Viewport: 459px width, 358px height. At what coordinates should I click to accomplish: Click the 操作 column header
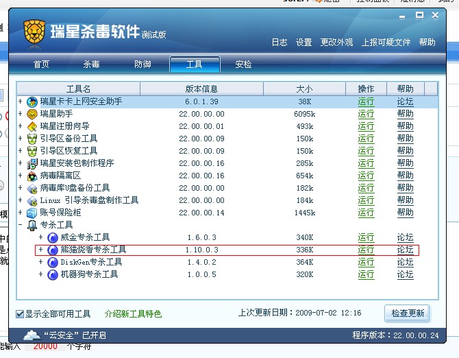click(367, 88)
